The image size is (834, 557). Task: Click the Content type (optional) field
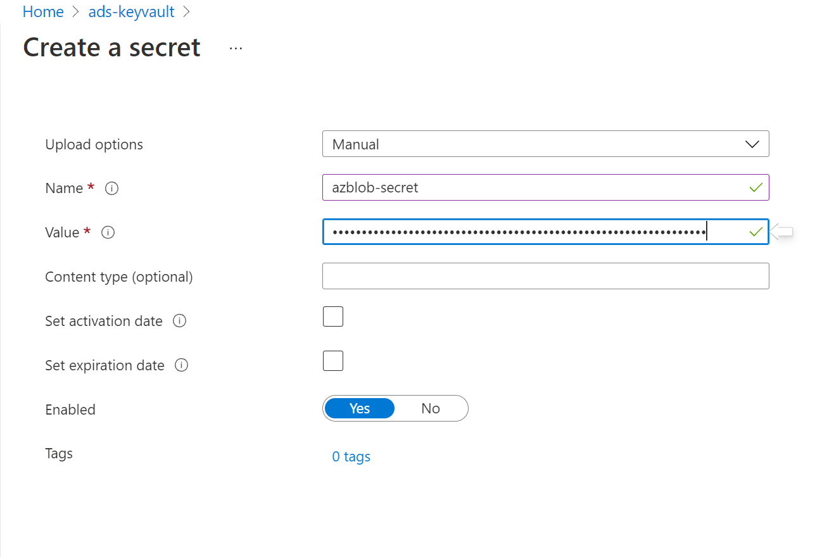point(545,277)
